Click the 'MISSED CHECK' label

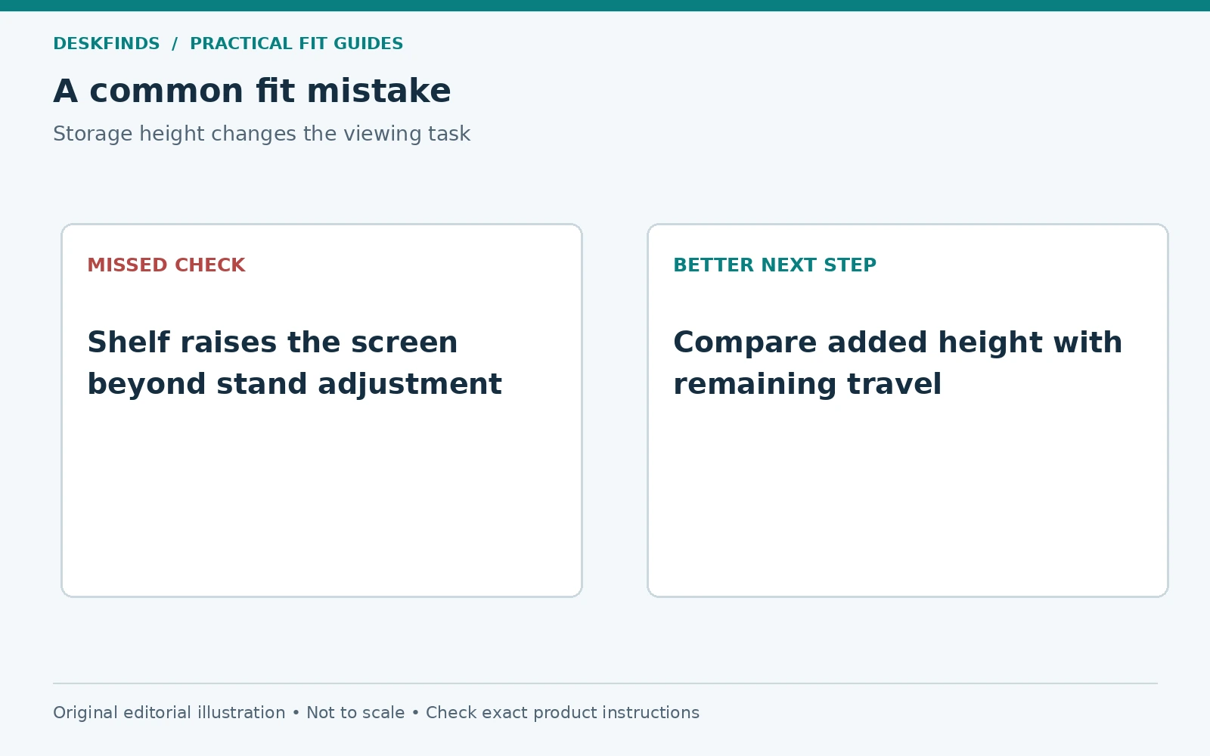(166, 265)
